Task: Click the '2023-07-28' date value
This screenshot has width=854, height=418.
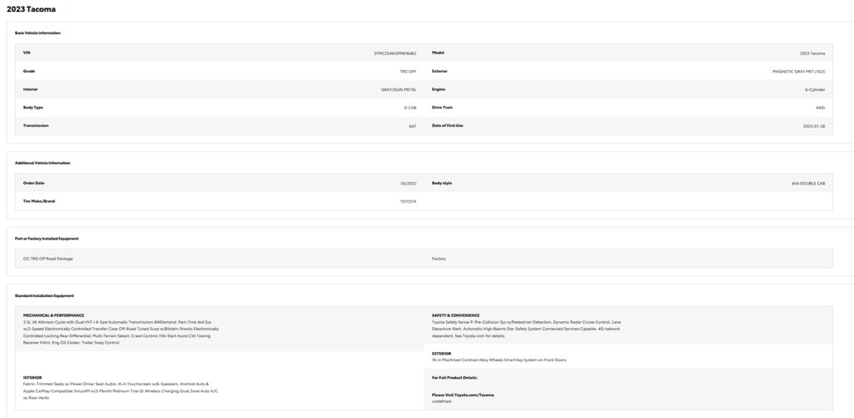Action: point(814,126)
